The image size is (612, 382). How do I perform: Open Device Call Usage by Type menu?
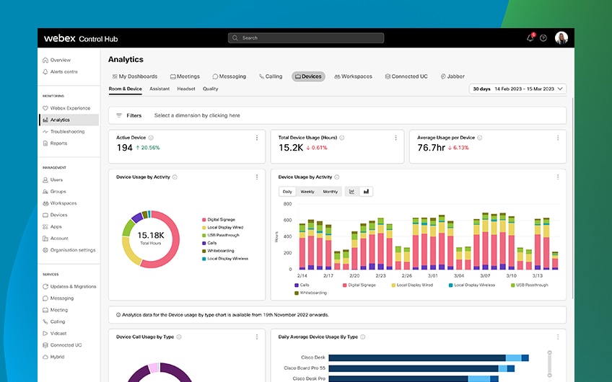257,337
